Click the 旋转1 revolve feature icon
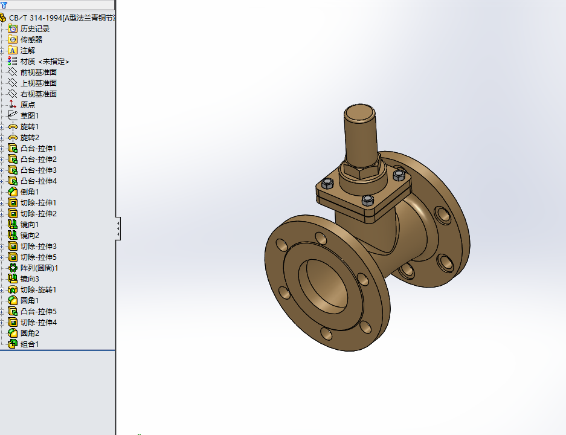 13,127
